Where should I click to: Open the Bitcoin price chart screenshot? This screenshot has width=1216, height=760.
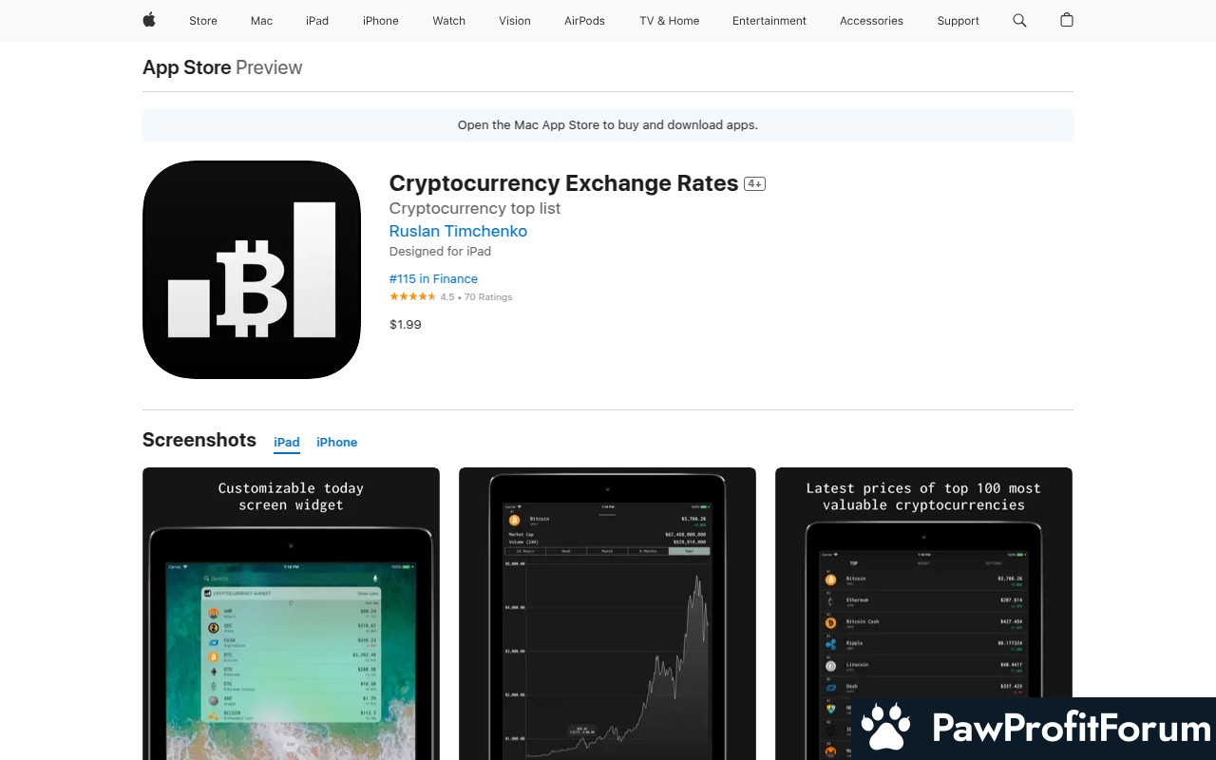coord(607,614)
